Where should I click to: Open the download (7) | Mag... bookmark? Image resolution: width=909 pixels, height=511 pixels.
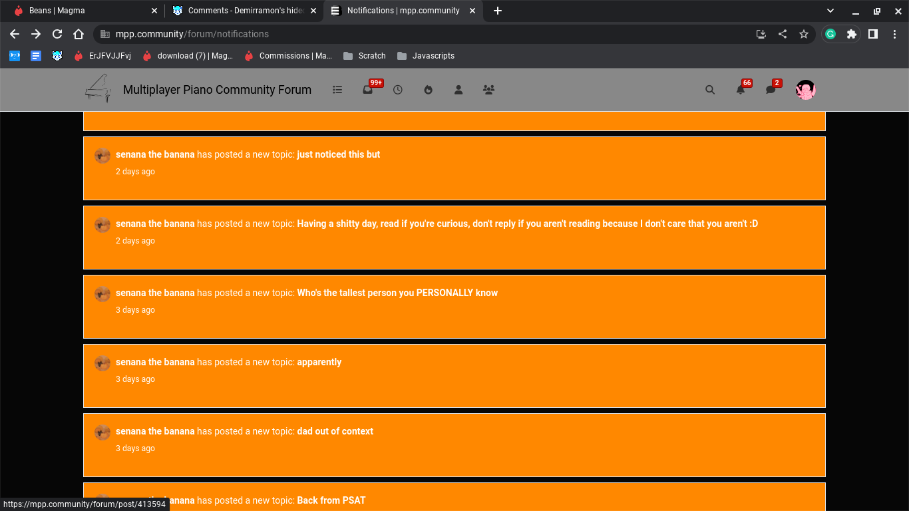188,56
